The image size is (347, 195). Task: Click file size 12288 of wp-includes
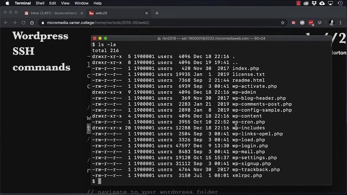point(183,128)
